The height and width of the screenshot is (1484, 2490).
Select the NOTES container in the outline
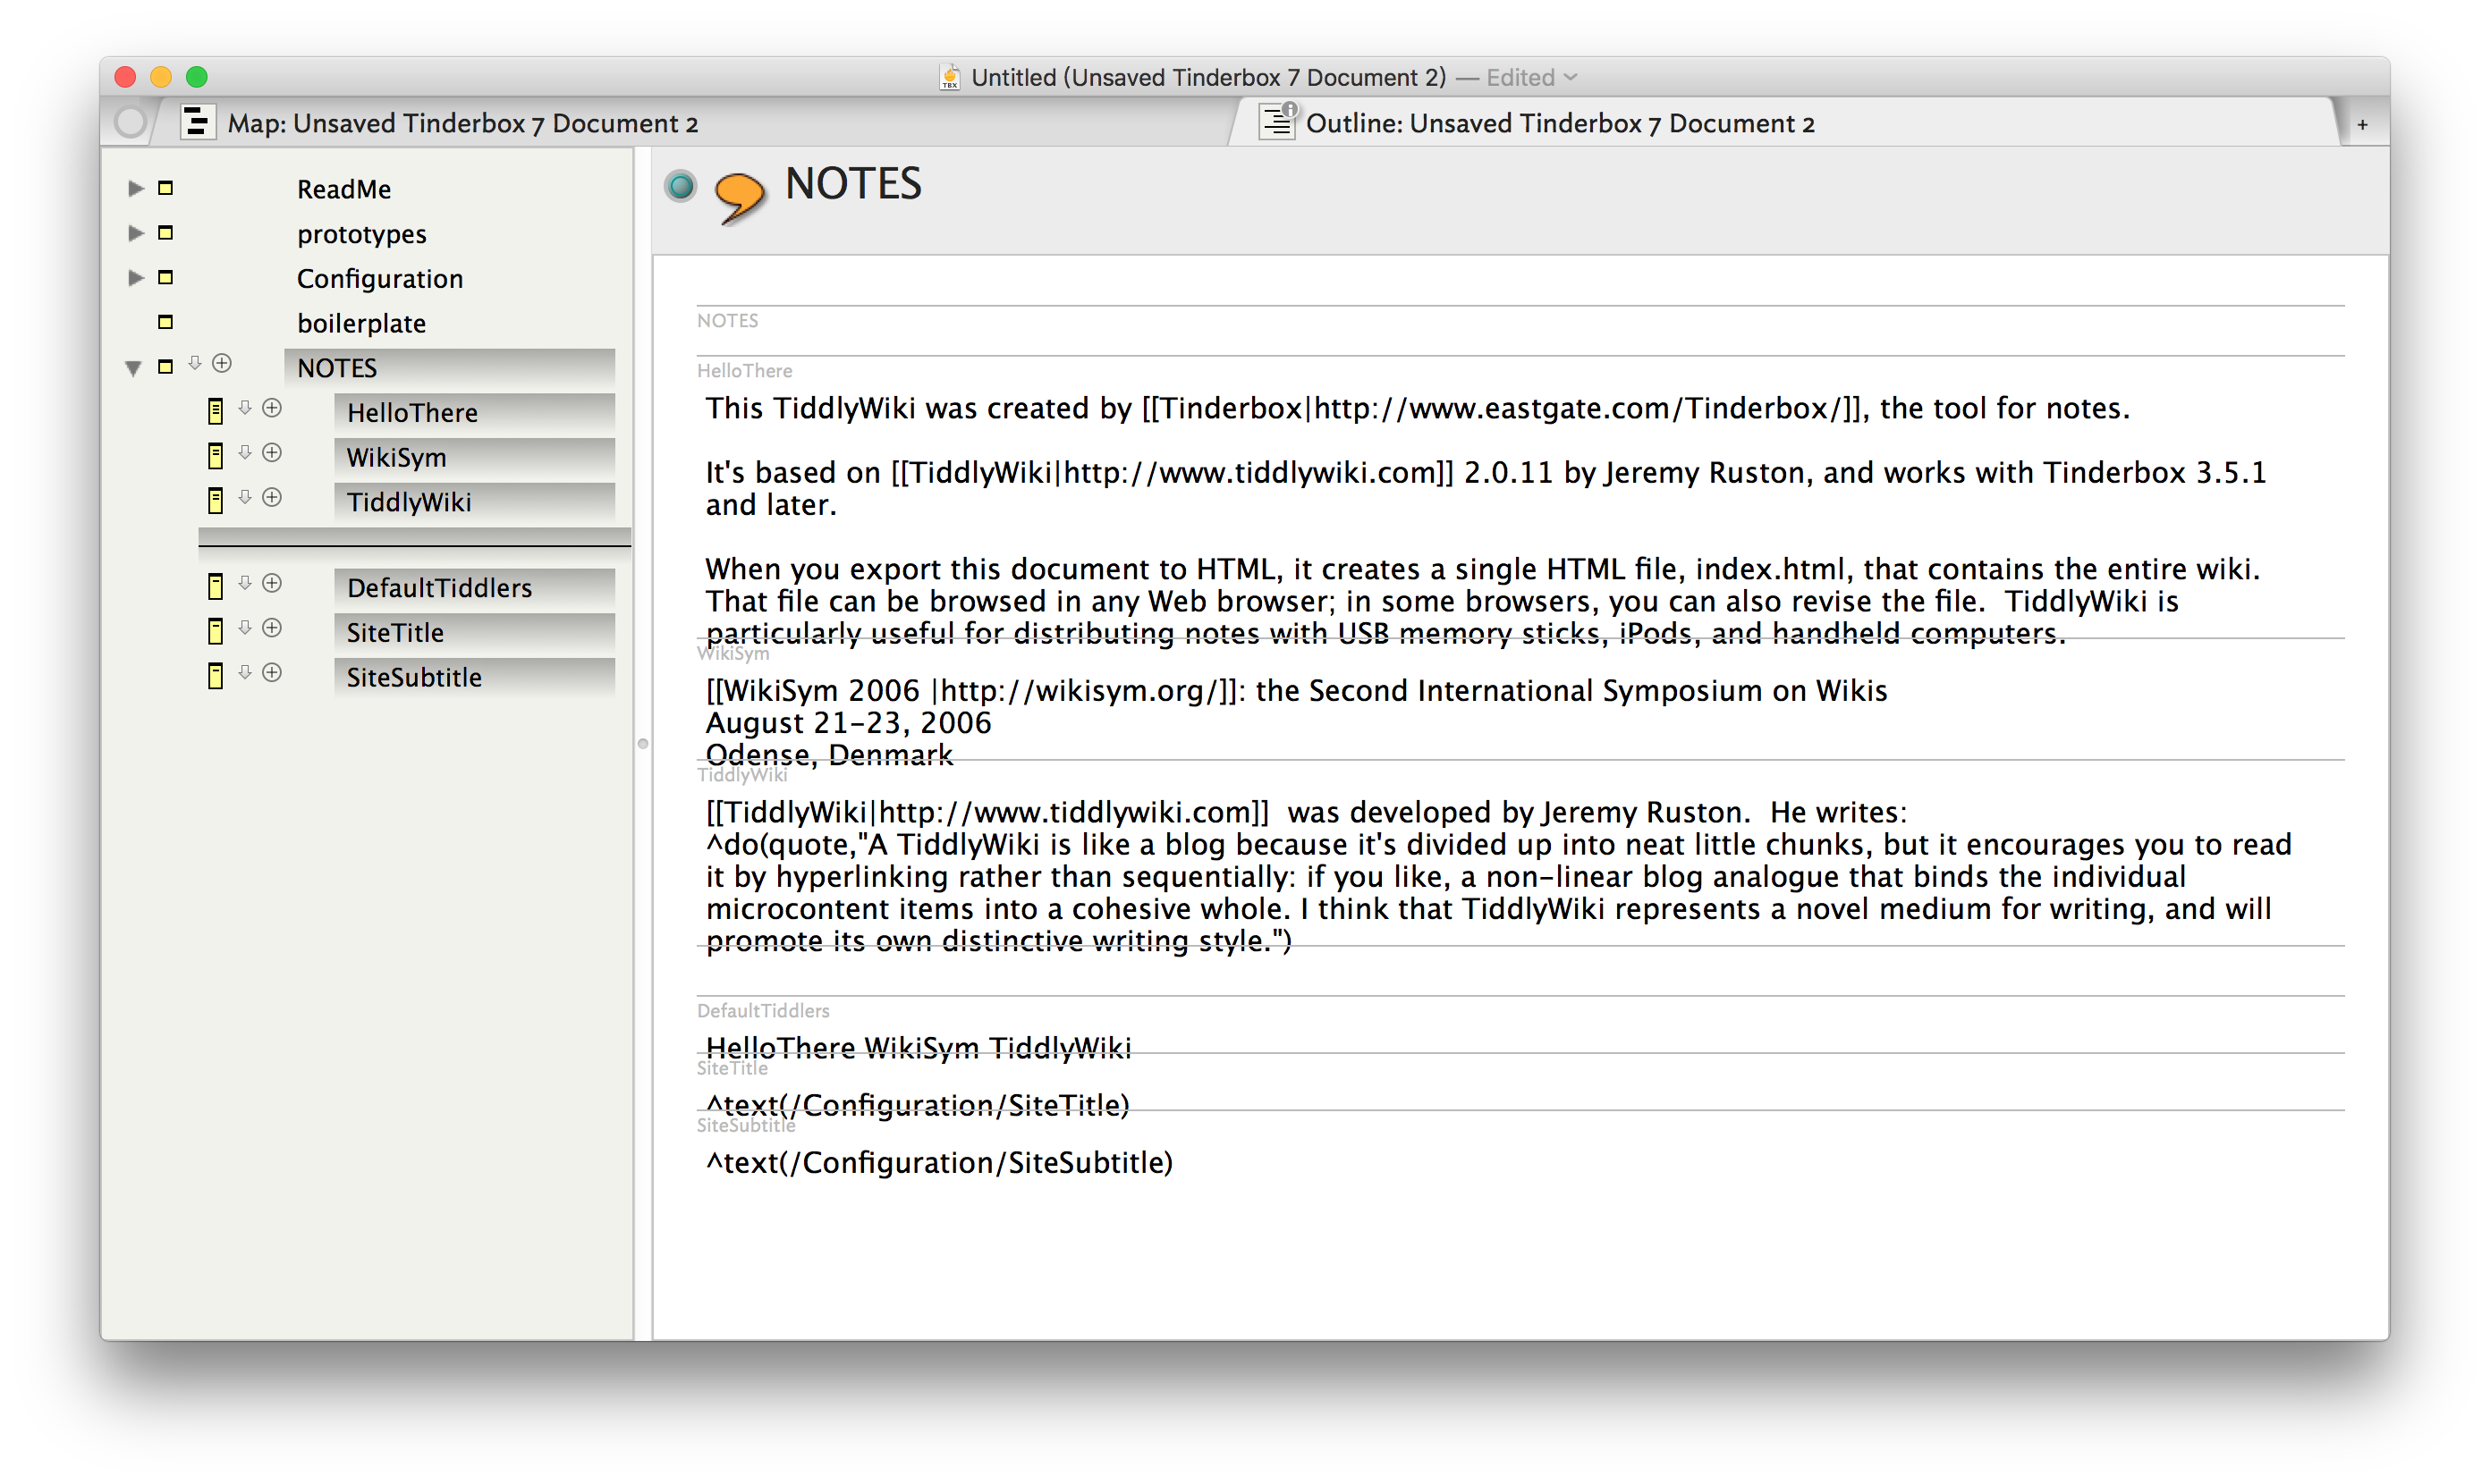click(450, 368)
